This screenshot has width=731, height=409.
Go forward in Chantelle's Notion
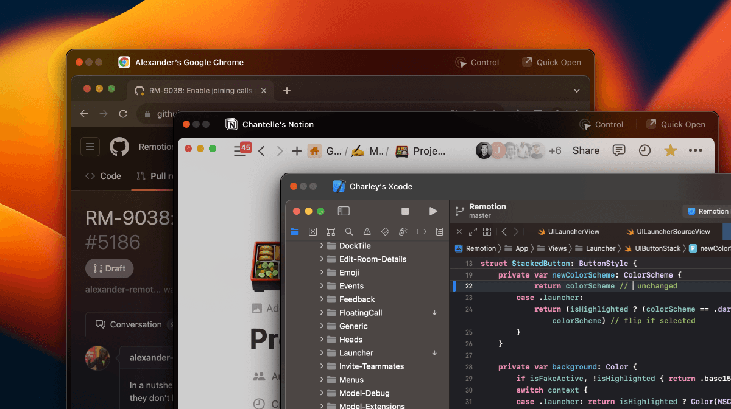pyautogui.click(x=280, y=151)
